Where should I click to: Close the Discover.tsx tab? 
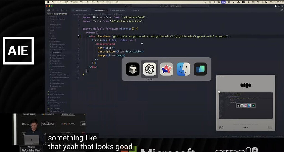coord(106,10)
